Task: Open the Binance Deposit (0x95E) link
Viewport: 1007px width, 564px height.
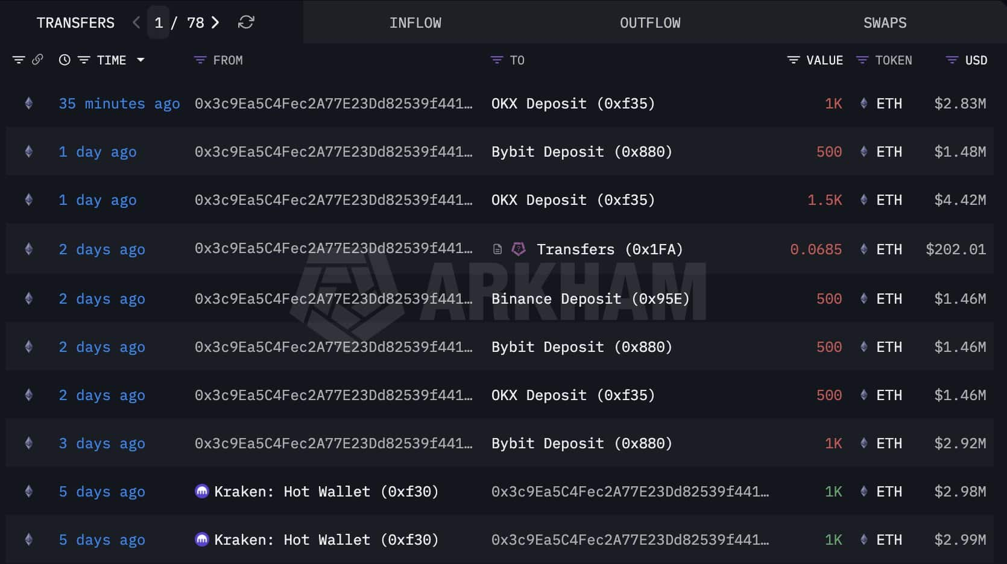Action: 590,299
